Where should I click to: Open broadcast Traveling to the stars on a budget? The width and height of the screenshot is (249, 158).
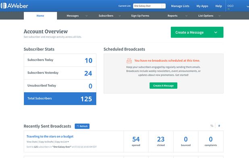pyautogui.click(x=50, y=136)
